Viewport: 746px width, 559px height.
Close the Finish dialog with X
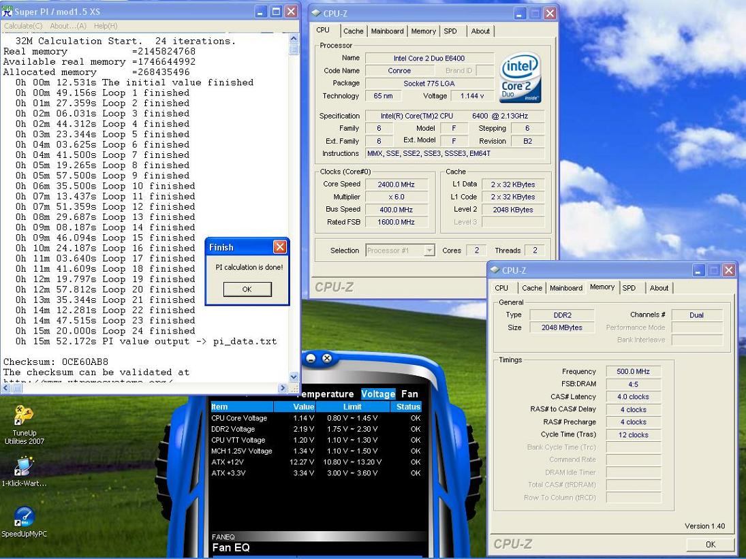coord(279,247)
